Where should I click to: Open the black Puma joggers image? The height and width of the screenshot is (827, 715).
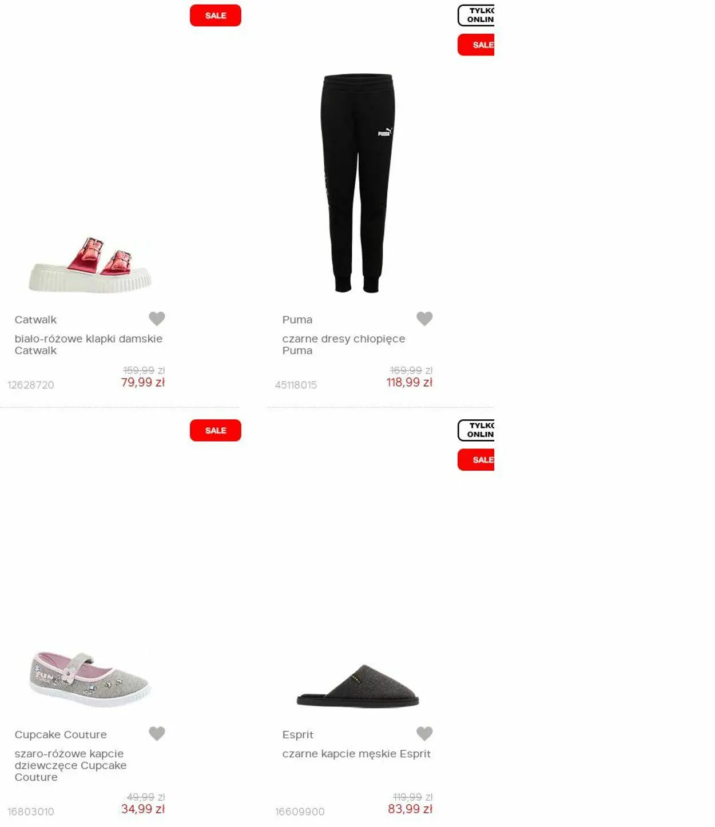click(x=357, y=183)
